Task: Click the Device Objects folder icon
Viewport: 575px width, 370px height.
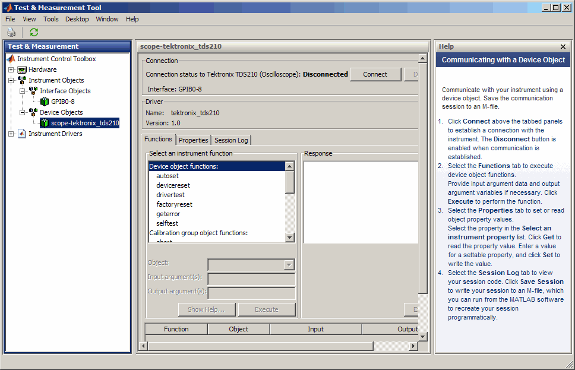Action: pyautogui.click(x=33, y=112)
